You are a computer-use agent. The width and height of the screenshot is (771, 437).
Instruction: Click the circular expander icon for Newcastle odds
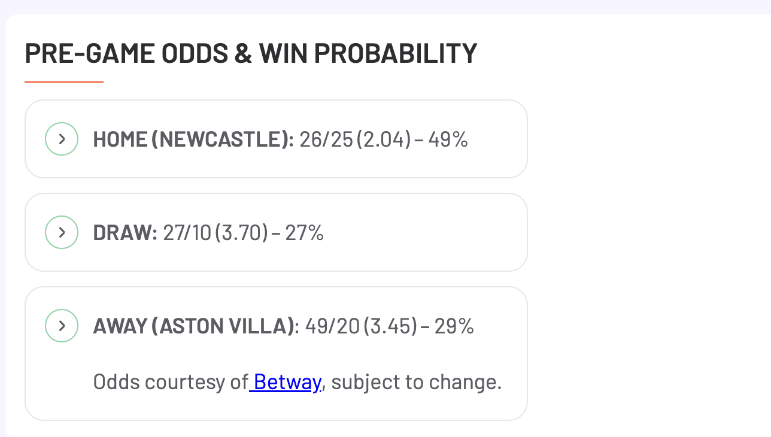[x=62, y=139]
